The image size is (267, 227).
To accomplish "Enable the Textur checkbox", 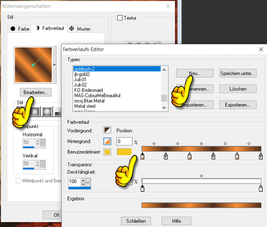I will (x=120, y=18).
